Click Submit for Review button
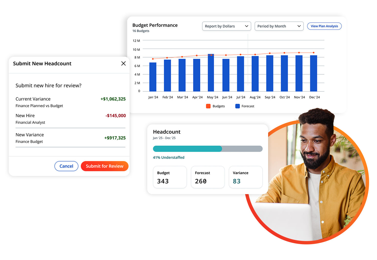377x260 pixels. click(105, 166)
